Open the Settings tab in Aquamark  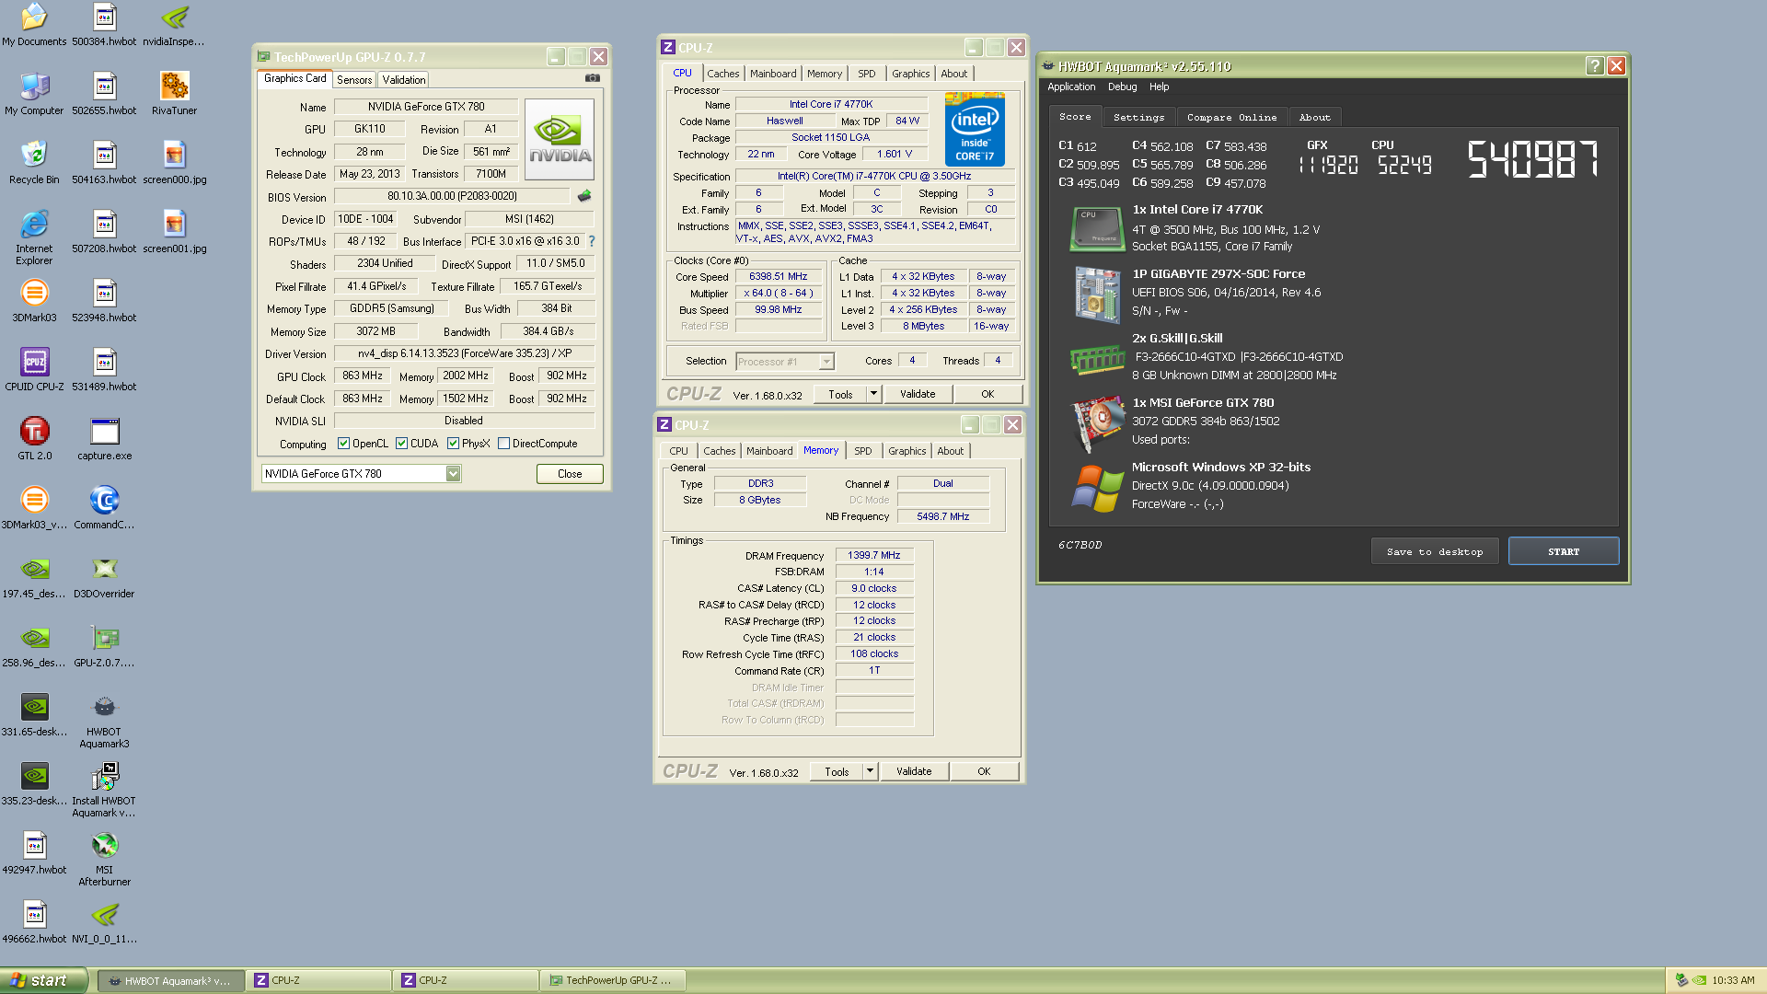[1138, 117]
